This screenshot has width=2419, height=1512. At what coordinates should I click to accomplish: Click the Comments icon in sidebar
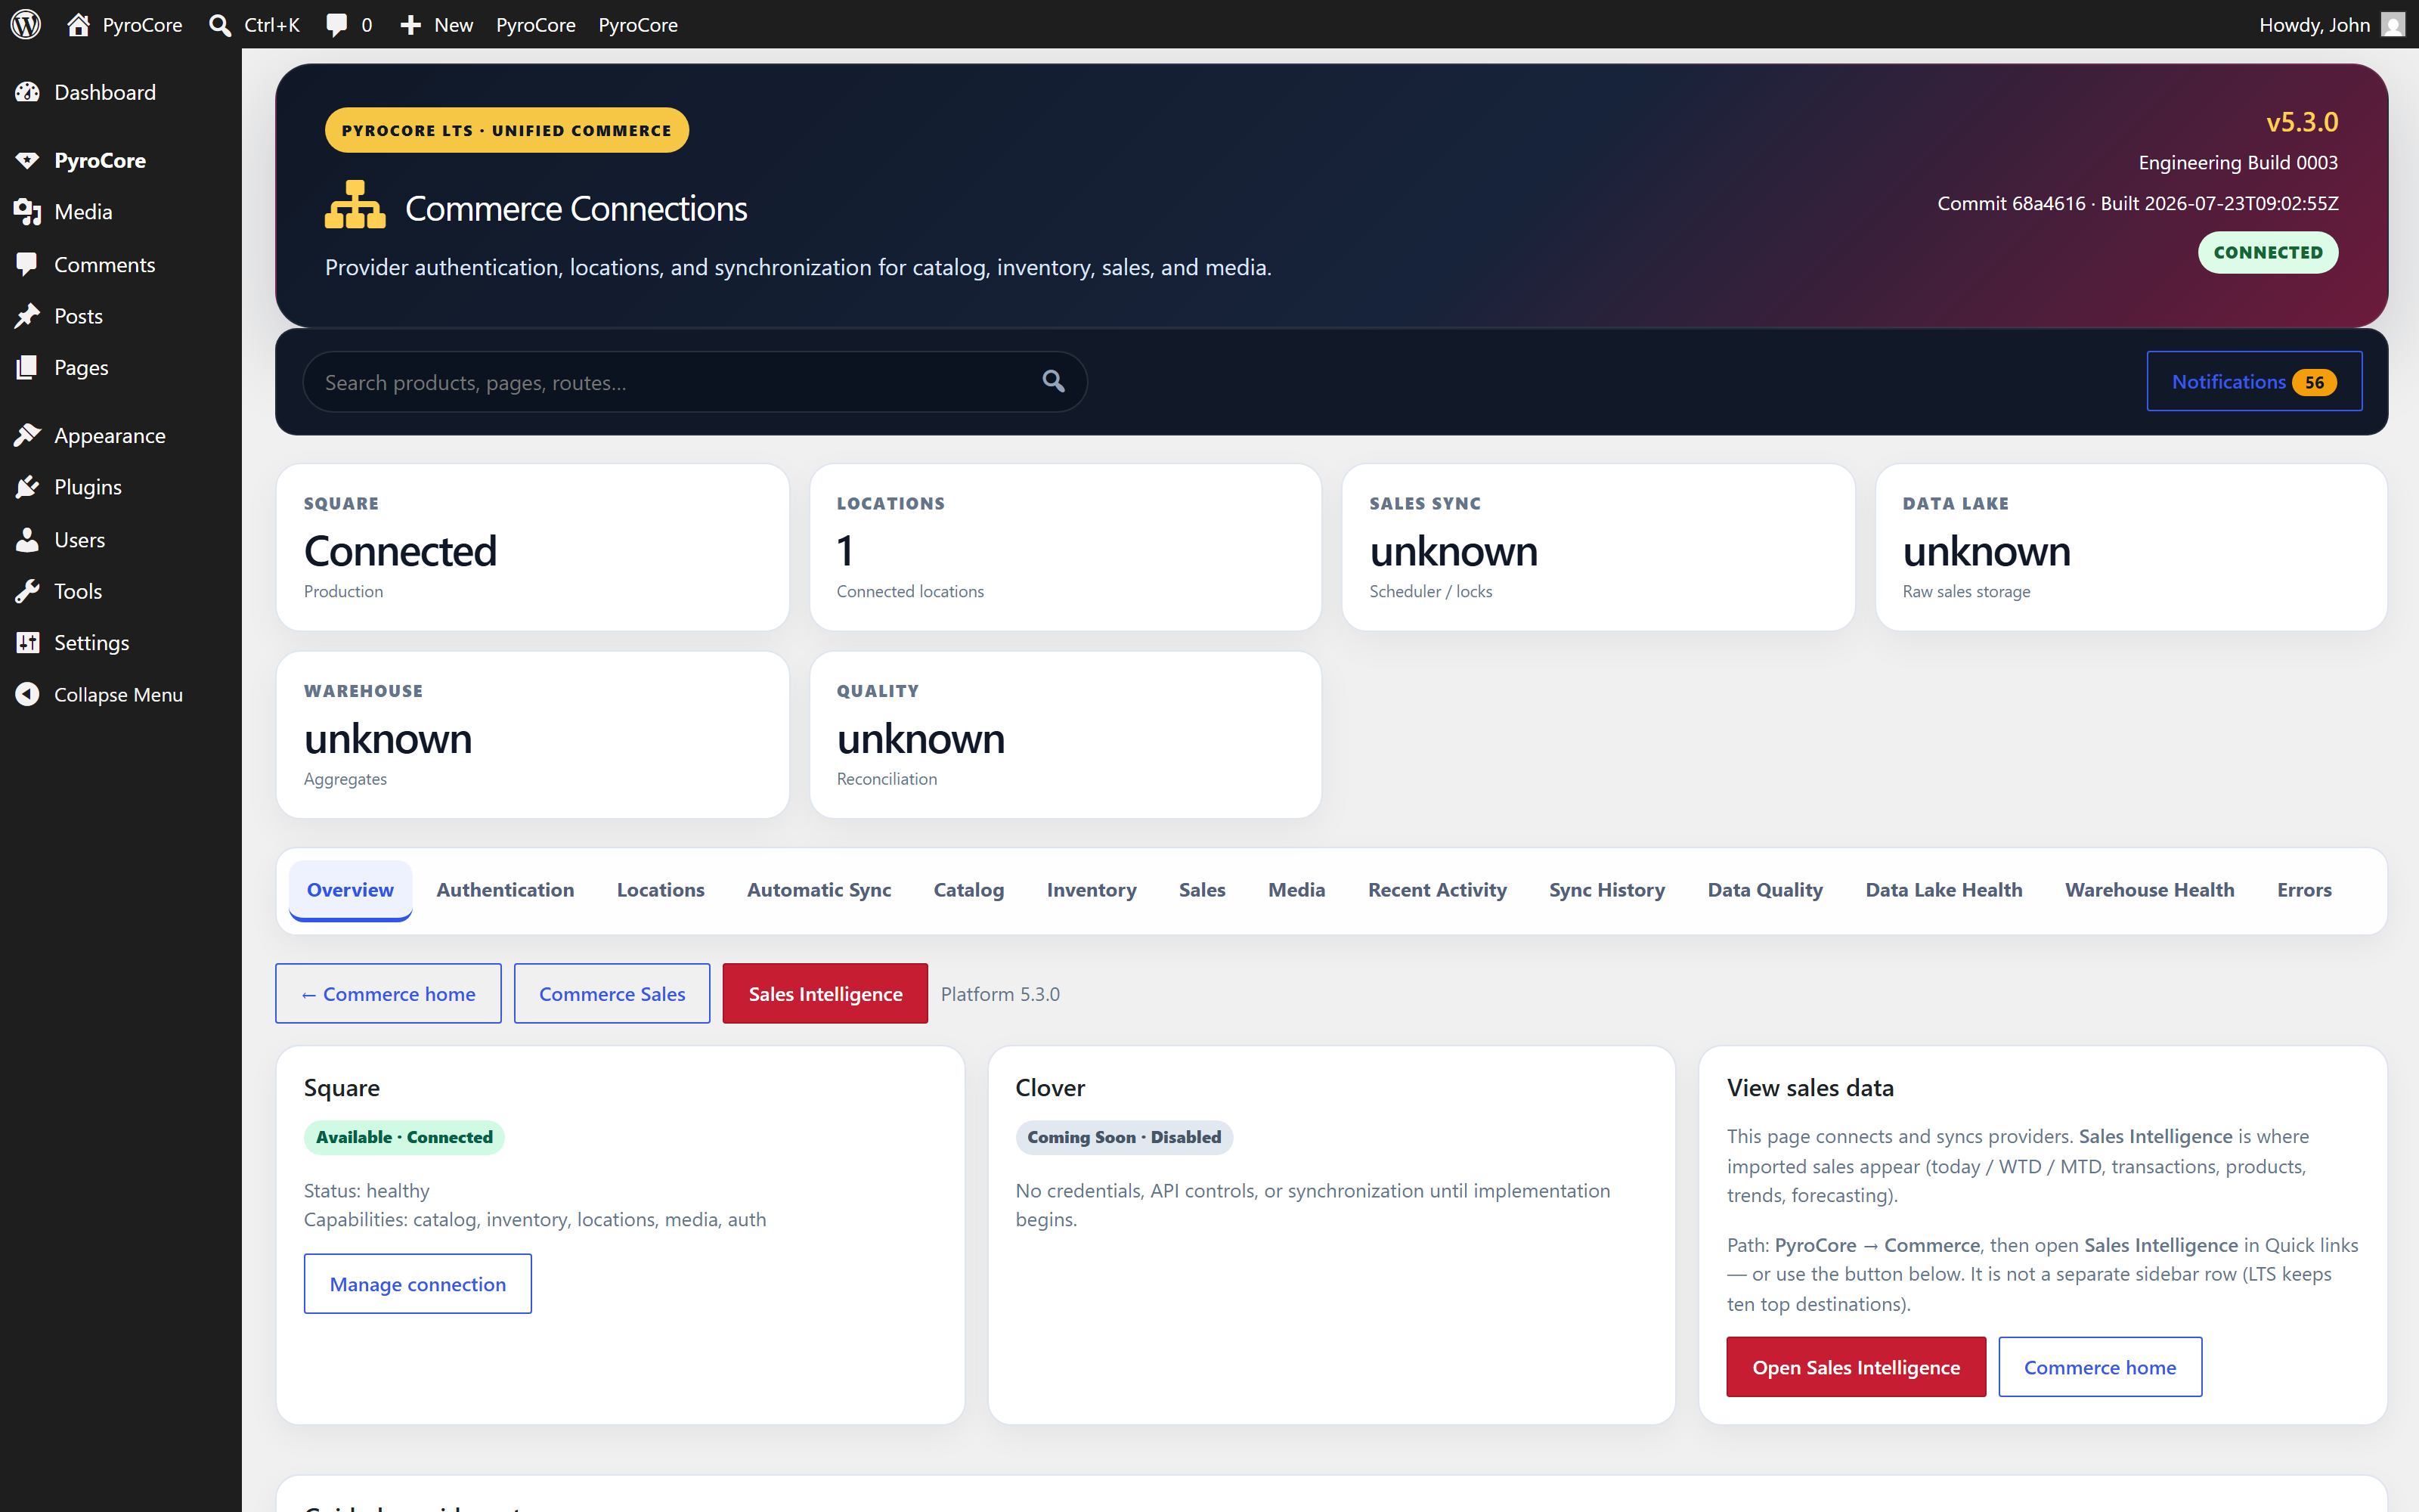coord(28,264)
